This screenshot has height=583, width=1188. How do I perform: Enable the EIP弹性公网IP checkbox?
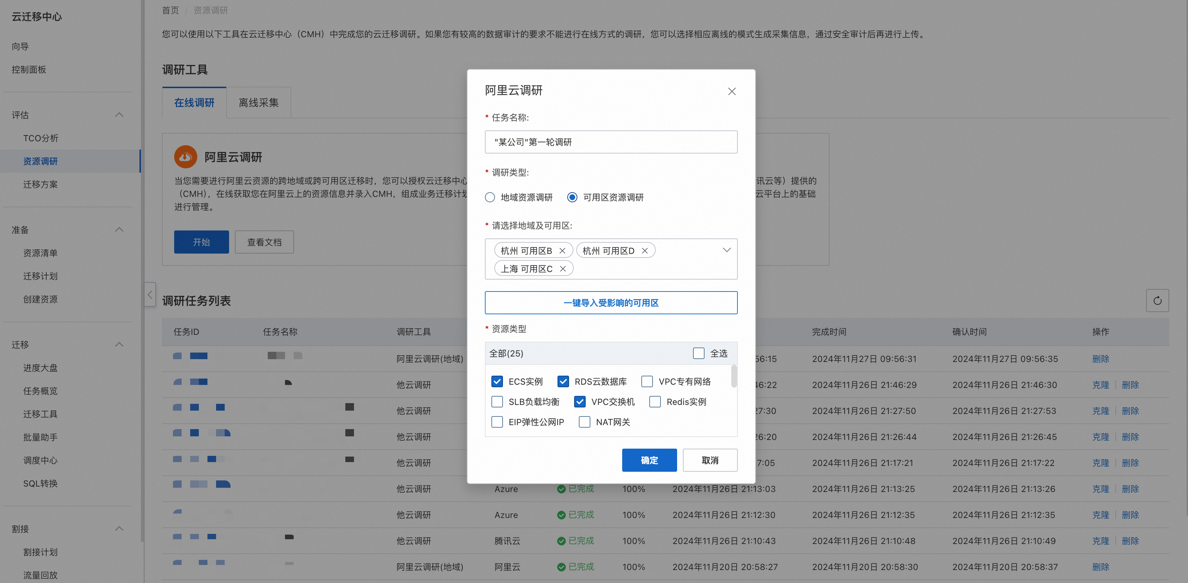(497, 422)
